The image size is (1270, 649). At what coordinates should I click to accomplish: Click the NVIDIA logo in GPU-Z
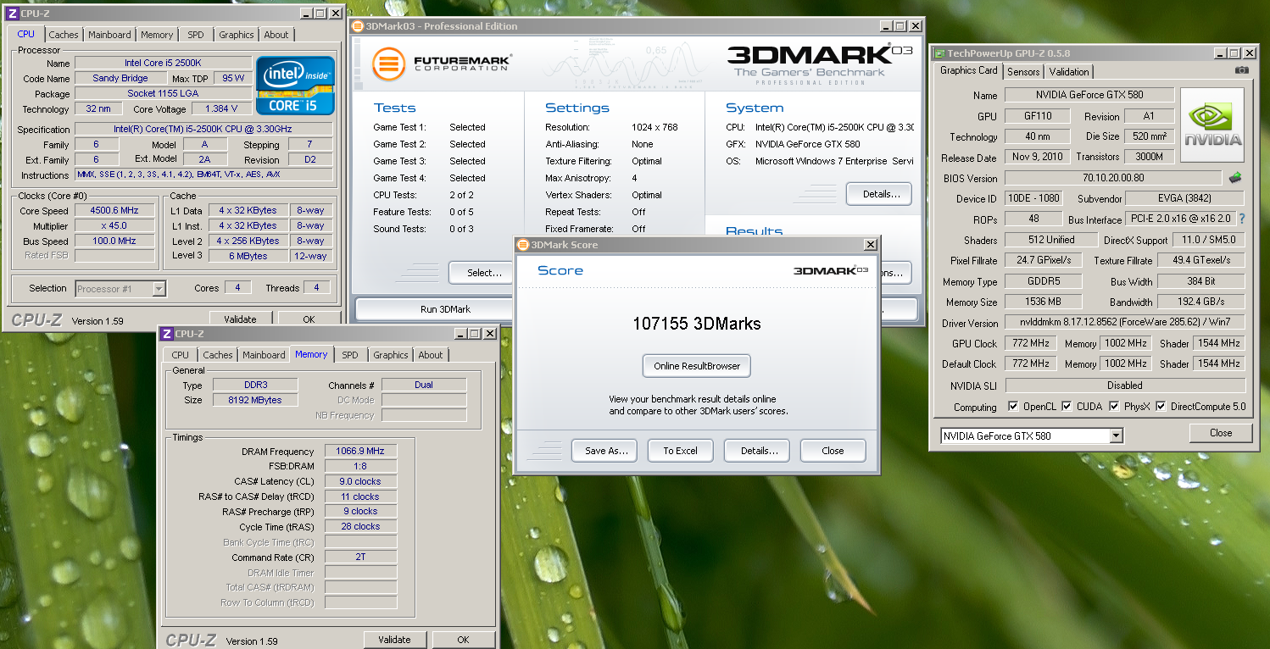1212,125
